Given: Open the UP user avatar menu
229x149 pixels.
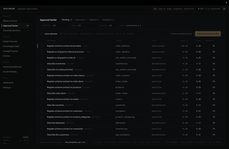Looking at the screenshot, I should (x=224, y=9).
